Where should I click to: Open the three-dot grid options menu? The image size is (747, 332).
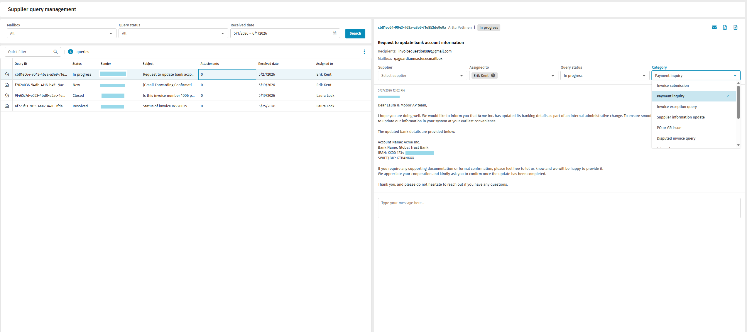[x=364, y=52]
